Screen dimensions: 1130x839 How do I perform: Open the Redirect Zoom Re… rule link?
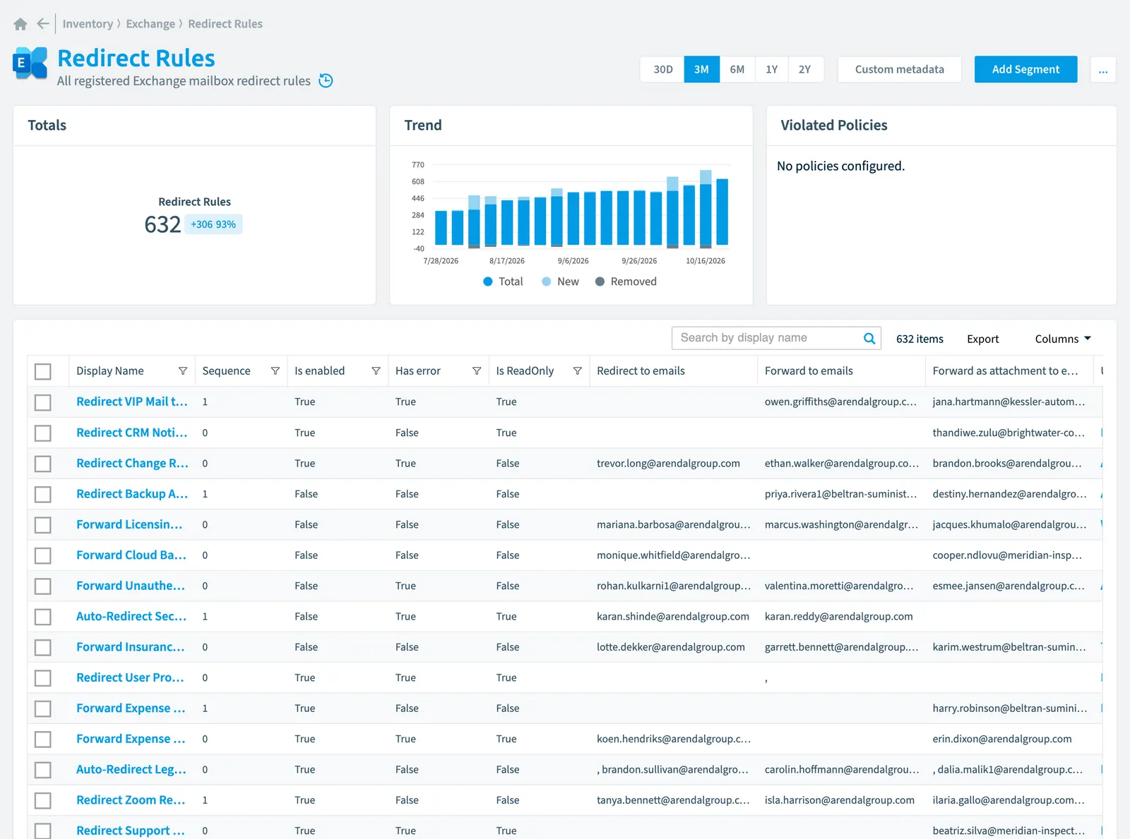tap(131, 799)
